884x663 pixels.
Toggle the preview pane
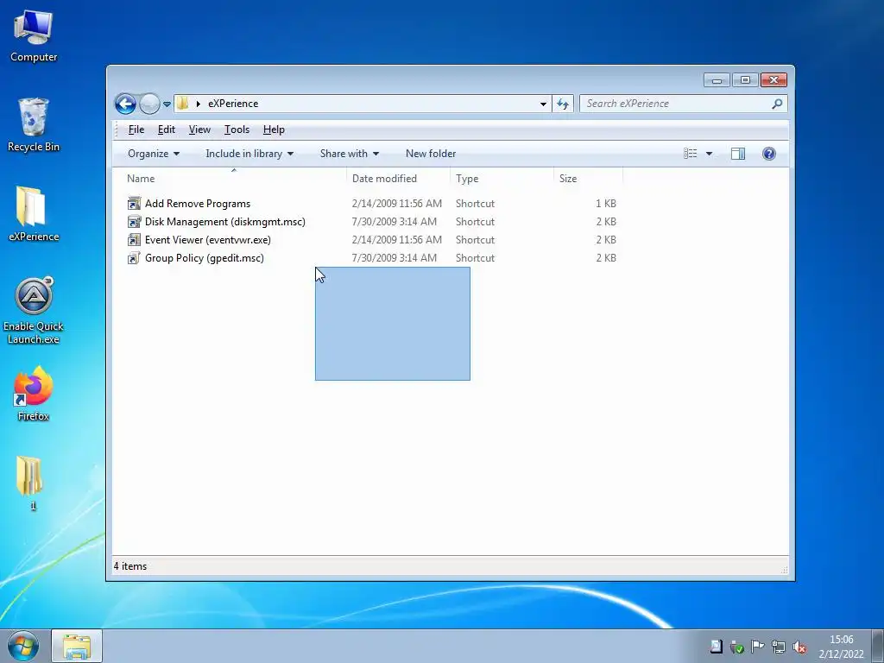click(x=738, y=154)
